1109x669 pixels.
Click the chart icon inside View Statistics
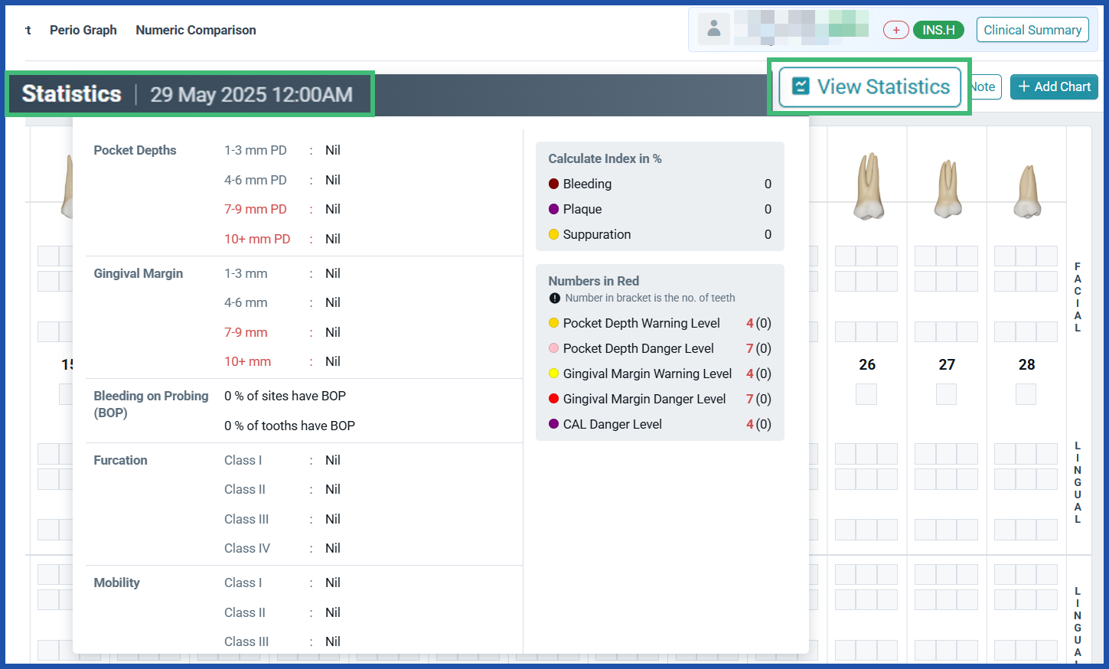800,86
